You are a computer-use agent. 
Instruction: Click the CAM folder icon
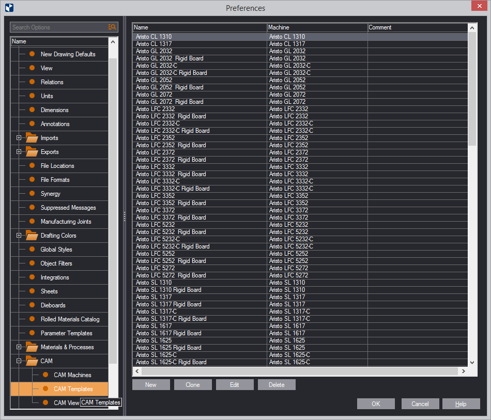[x=32, y=361]
